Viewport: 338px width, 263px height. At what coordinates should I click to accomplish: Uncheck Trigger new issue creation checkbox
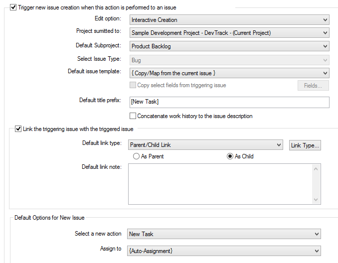(x=13, y=7)
